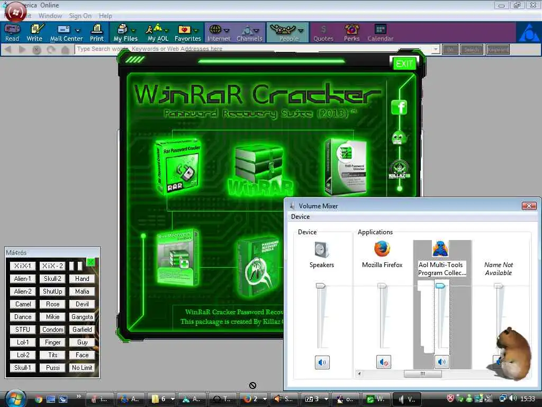Select the Rar Password Cracker box icon

pyautogui.click(x=178, y=166)
